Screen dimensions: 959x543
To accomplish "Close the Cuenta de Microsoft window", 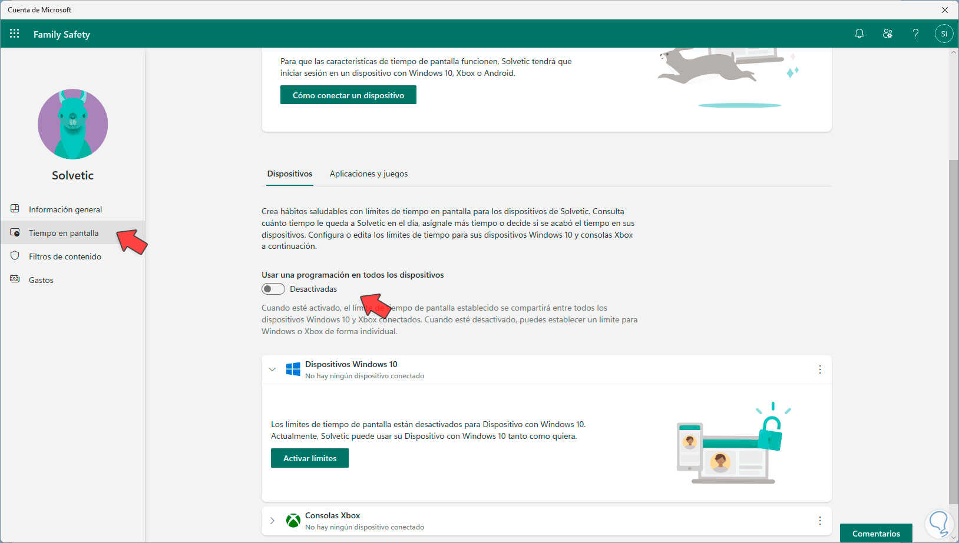I will (x=944, y=10).
